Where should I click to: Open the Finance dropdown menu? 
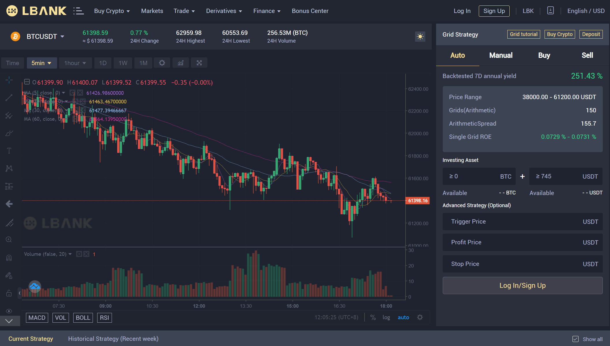point(267,11)
